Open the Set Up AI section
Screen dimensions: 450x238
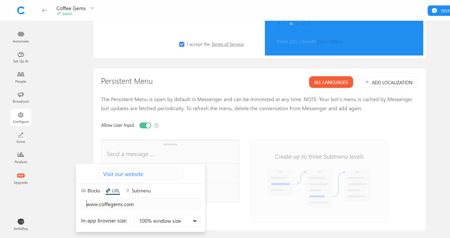coord(21,57)
